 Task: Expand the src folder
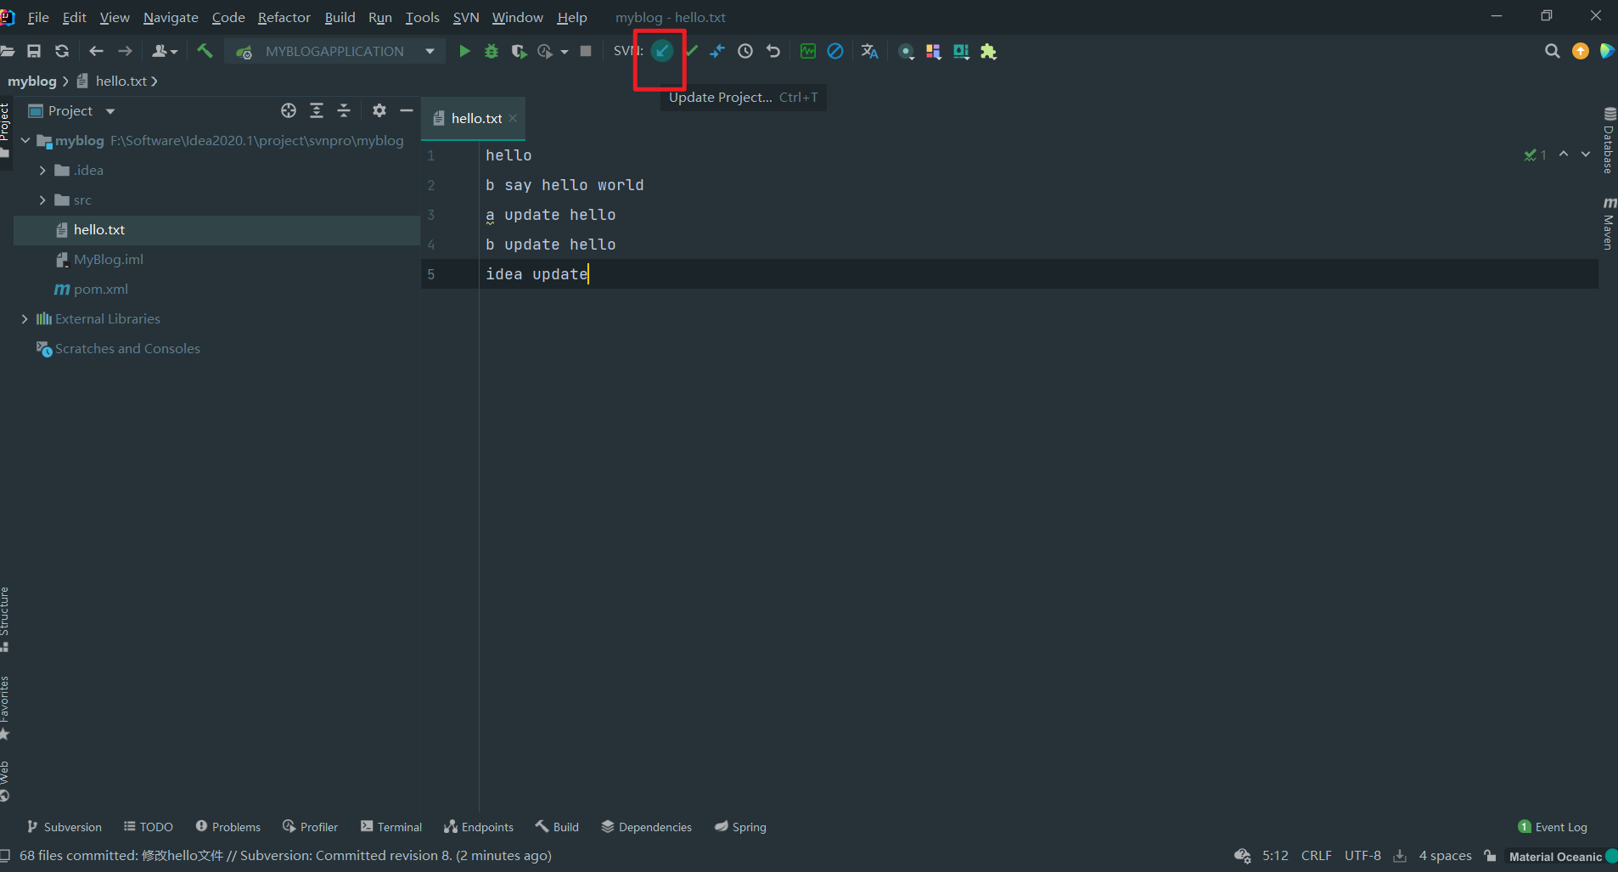click(x=42, y=200)
